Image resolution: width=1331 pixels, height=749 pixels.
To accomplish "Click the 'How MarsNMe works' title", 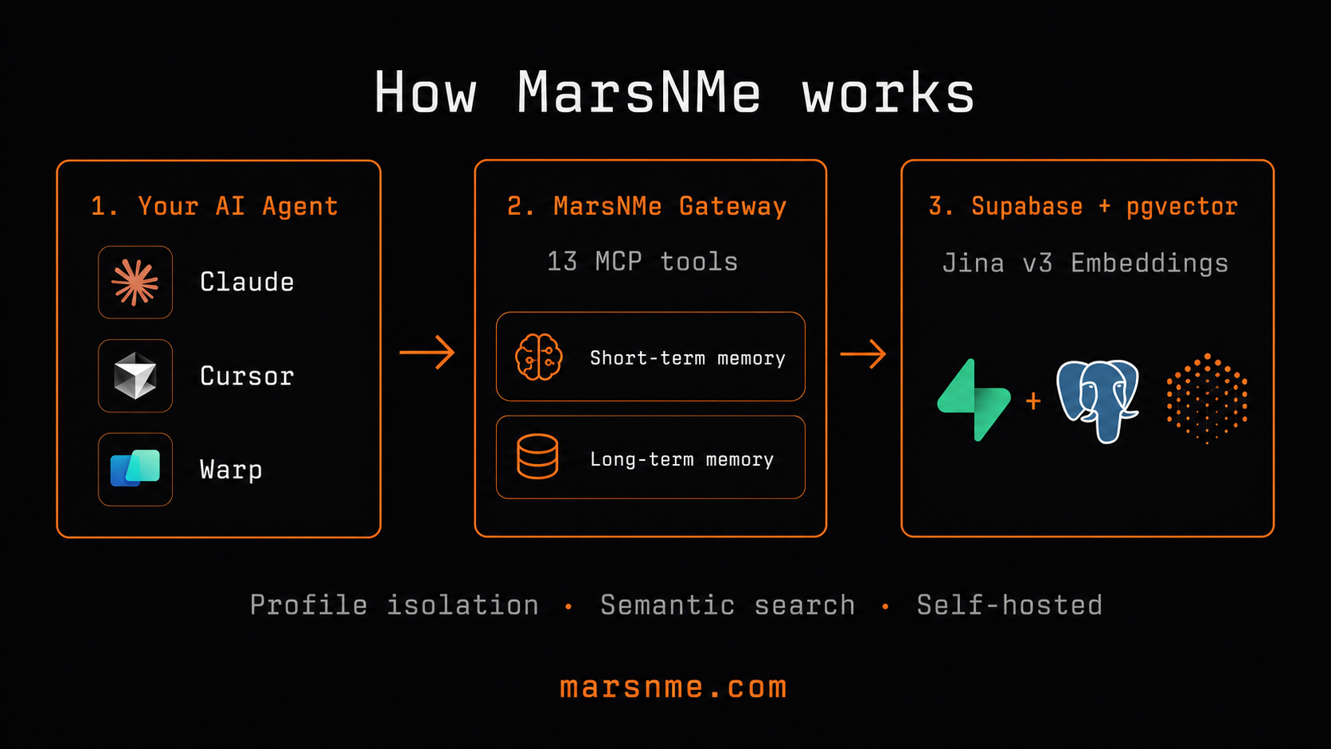I will (674, 93).
